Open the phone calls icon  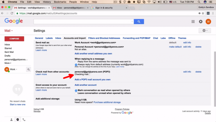[x=24, y=120]
